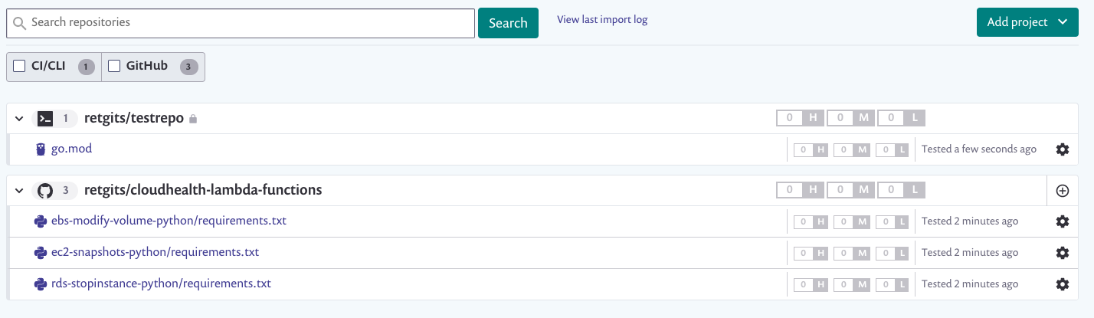The image size is (1094, 318).
Task: Open rds-stopinstance-python/requirements.txt project
Action: point(161,284)
